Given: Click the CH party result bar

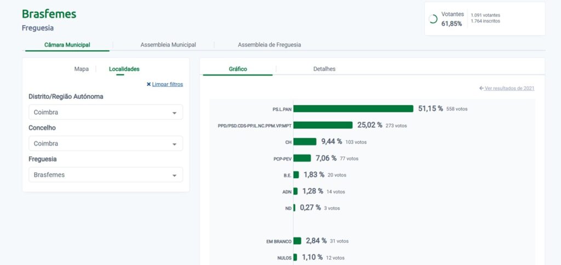Looking at the screenshot, I should [x=305, y=142].
